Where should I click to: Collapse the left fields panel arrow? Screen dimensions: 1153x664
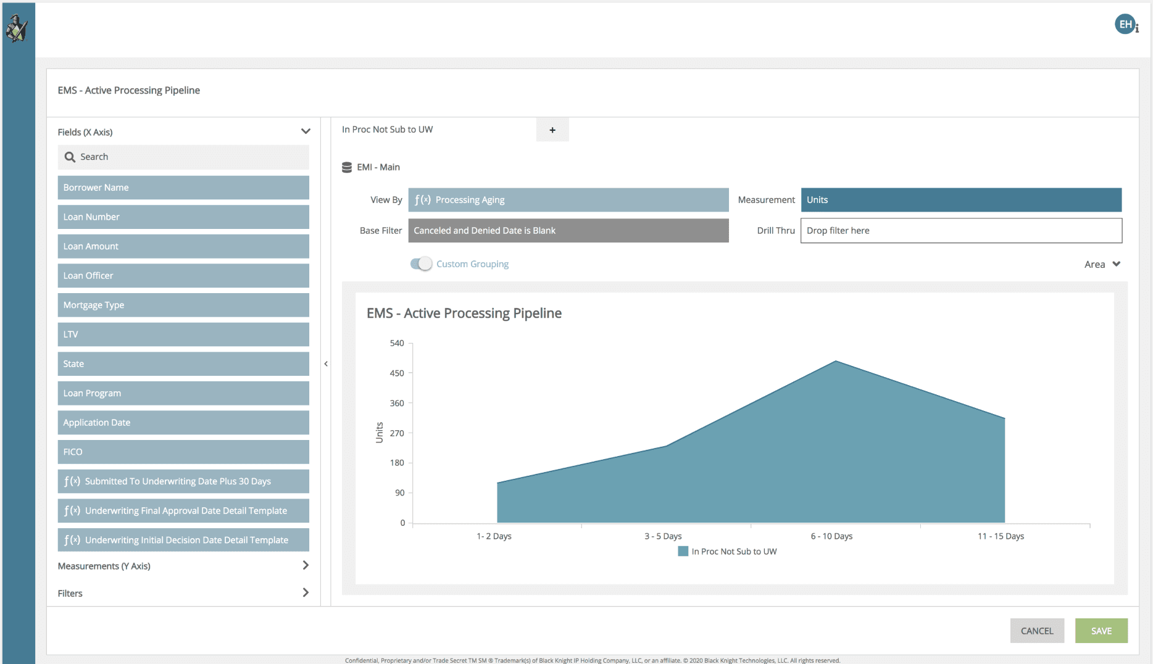click(x=326, y=364)
